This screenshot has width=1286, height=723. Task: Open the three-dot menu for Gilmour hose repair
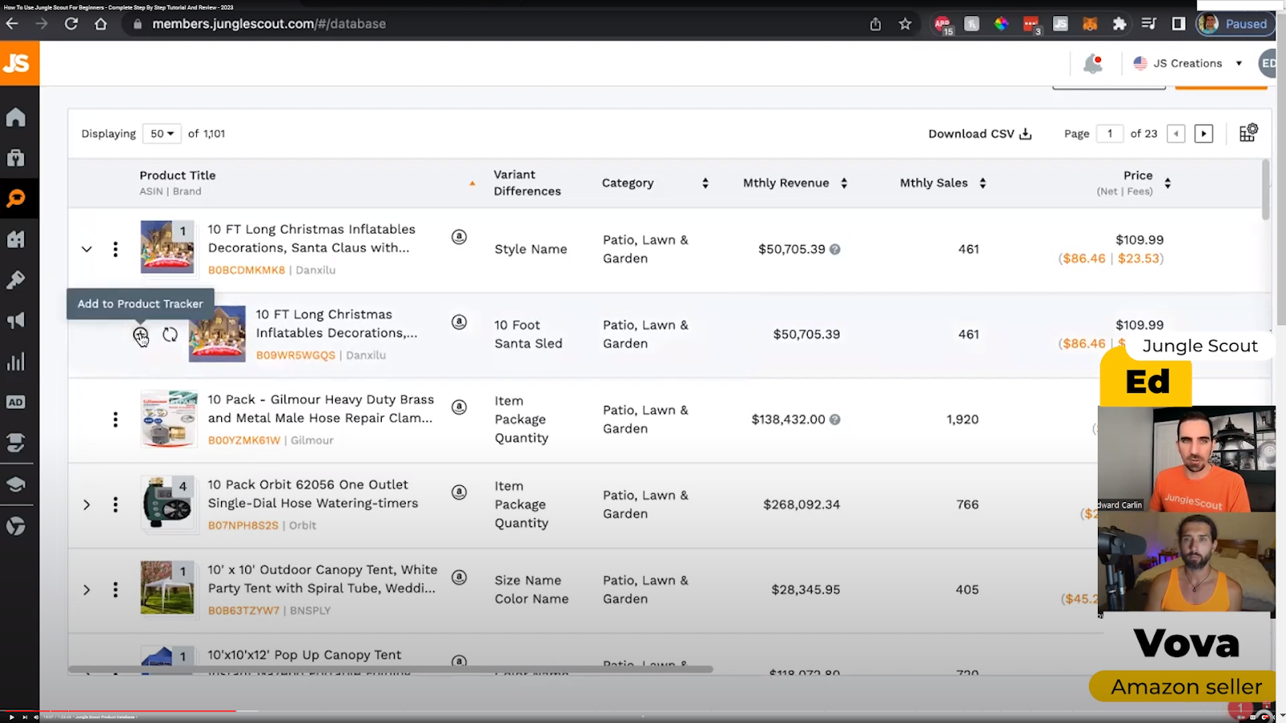[116, 419]
